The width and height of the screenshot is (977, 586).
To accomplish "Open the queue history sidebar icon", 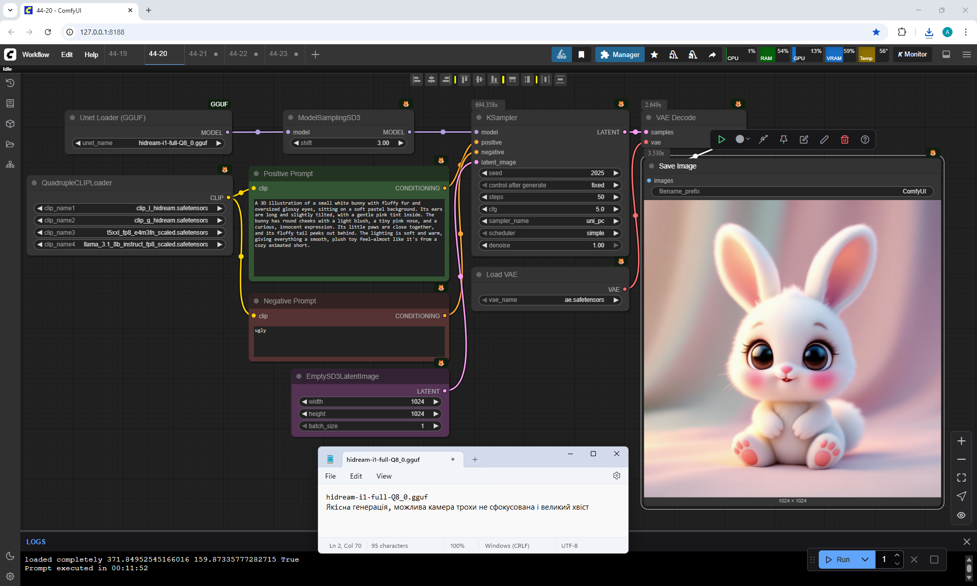I will (10, 83).
